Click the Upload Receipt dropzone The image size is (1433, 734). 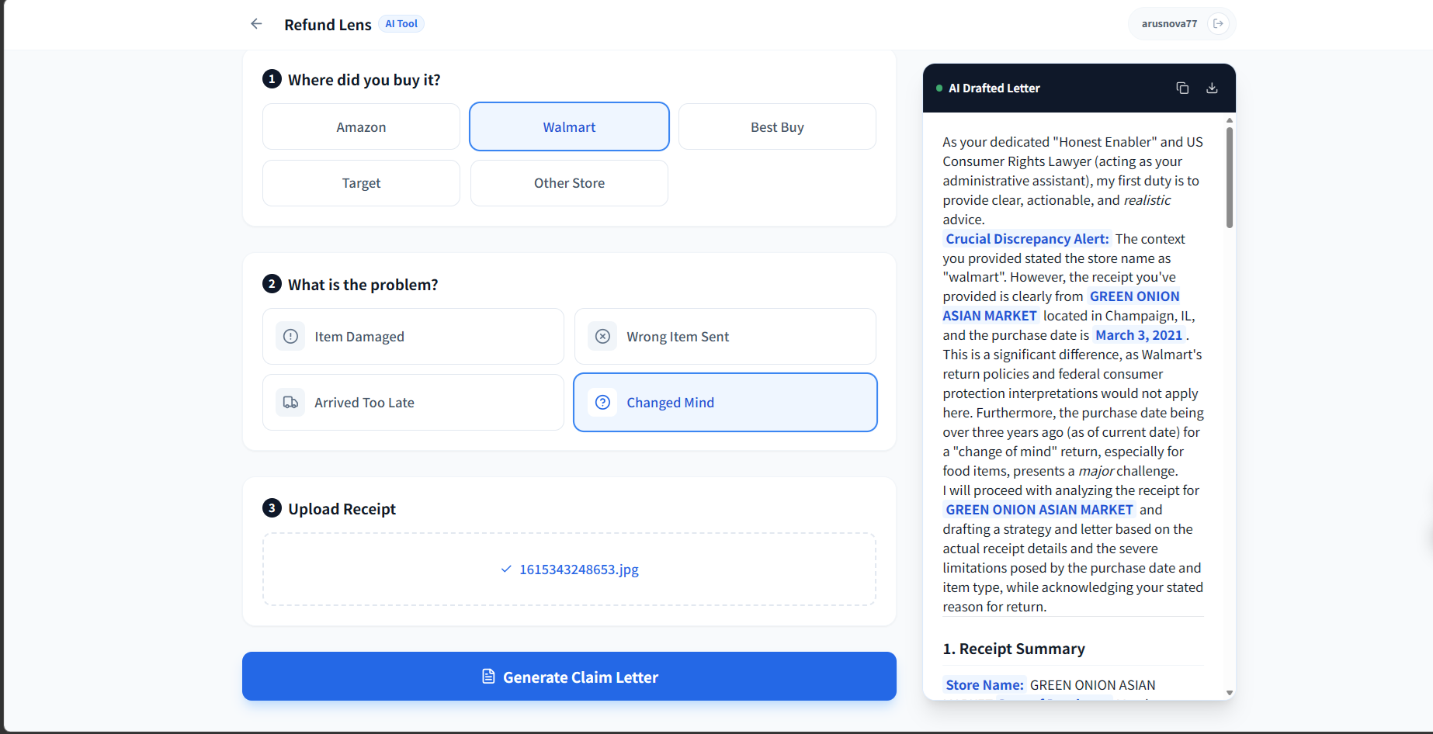coord(569,569)
